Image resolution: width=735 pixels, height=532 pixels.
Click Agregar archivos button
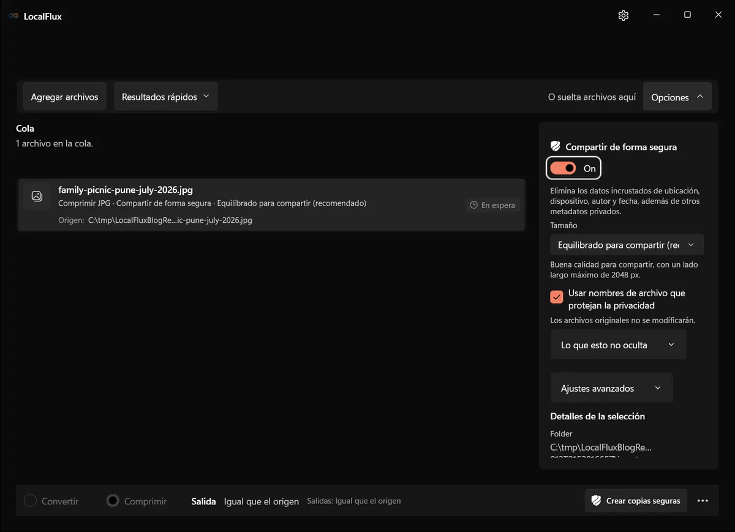64,97
